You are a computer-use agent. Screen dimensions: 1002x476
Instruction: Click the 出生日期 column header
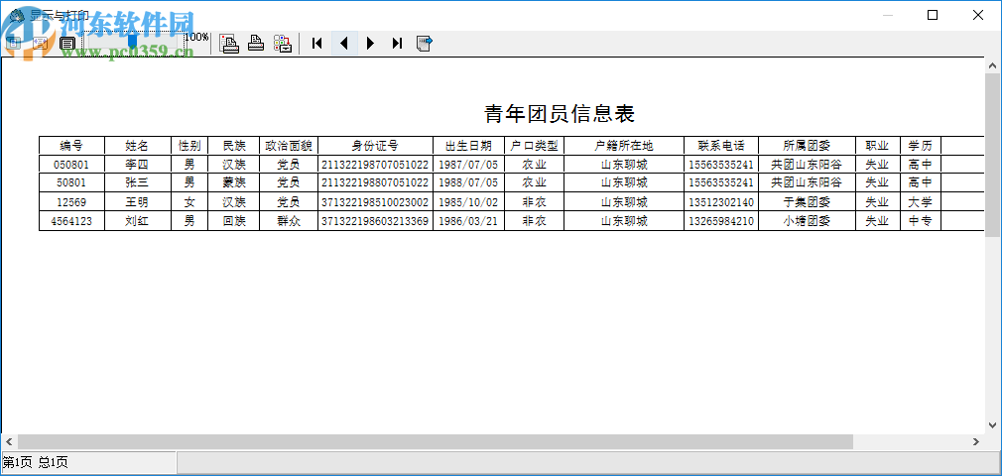click(468, 145)
